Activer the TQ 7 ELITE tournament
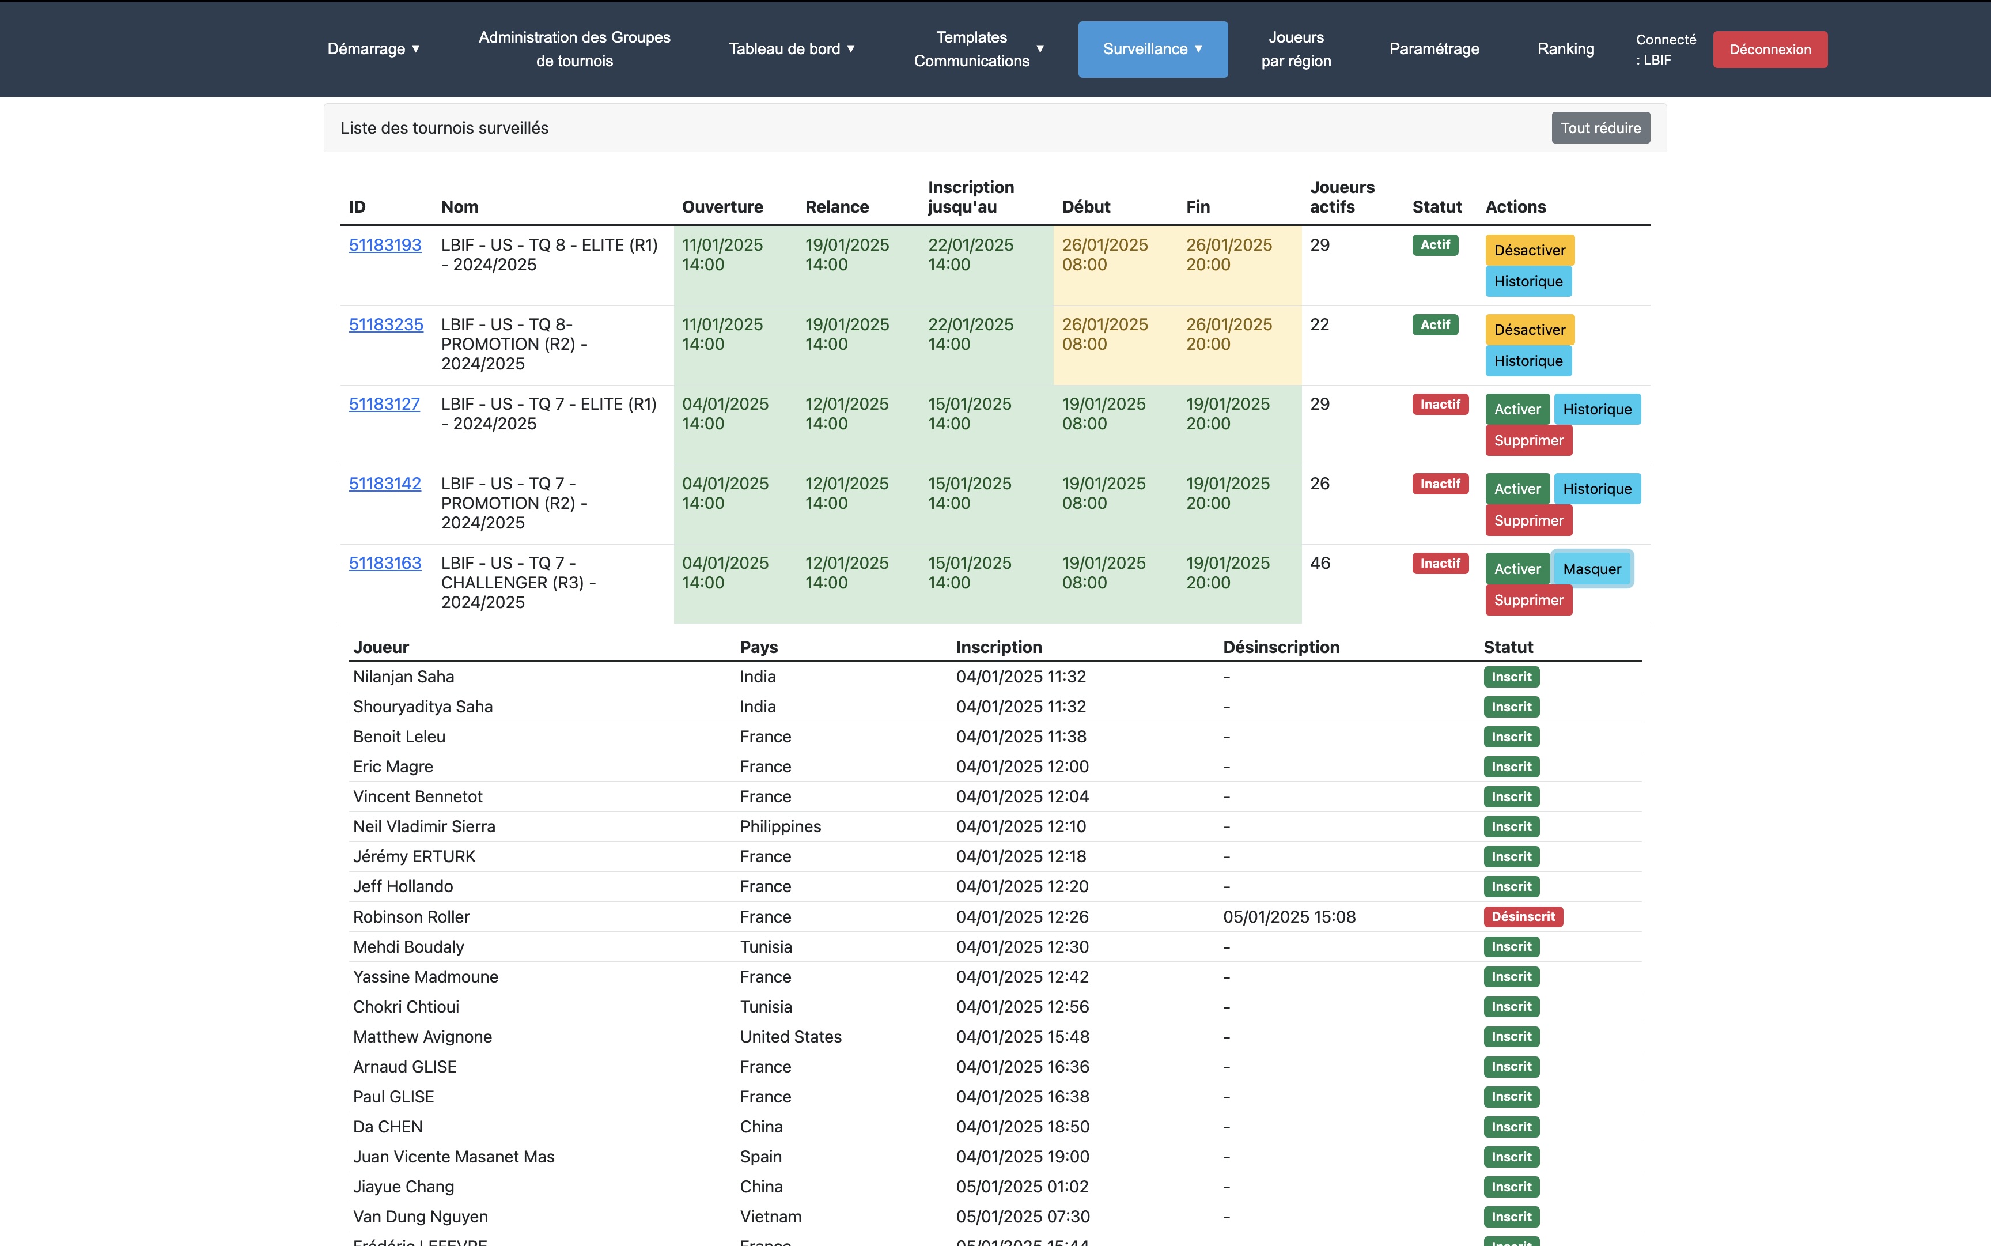This screenshot has width=1991, height=1246. (x=1516, y=410)
